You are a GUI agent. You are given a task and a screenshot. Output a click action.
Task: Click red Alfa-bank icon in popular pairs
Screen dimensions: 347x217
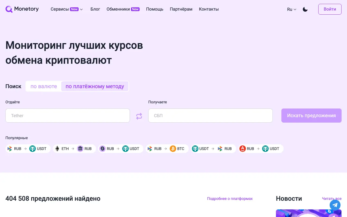[x=243, y=149]
